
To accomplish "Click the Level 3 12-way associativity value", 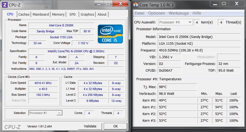I will [x=116, y=101].
